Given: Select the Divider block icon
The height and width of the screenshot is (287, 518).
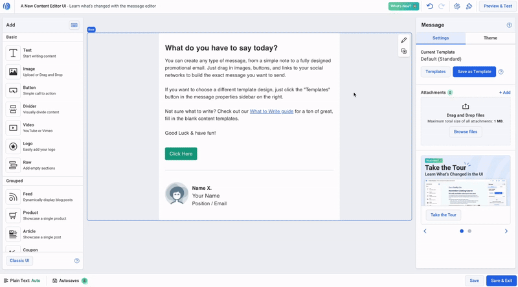Looking at the screenshot, I should coord(13,109).
